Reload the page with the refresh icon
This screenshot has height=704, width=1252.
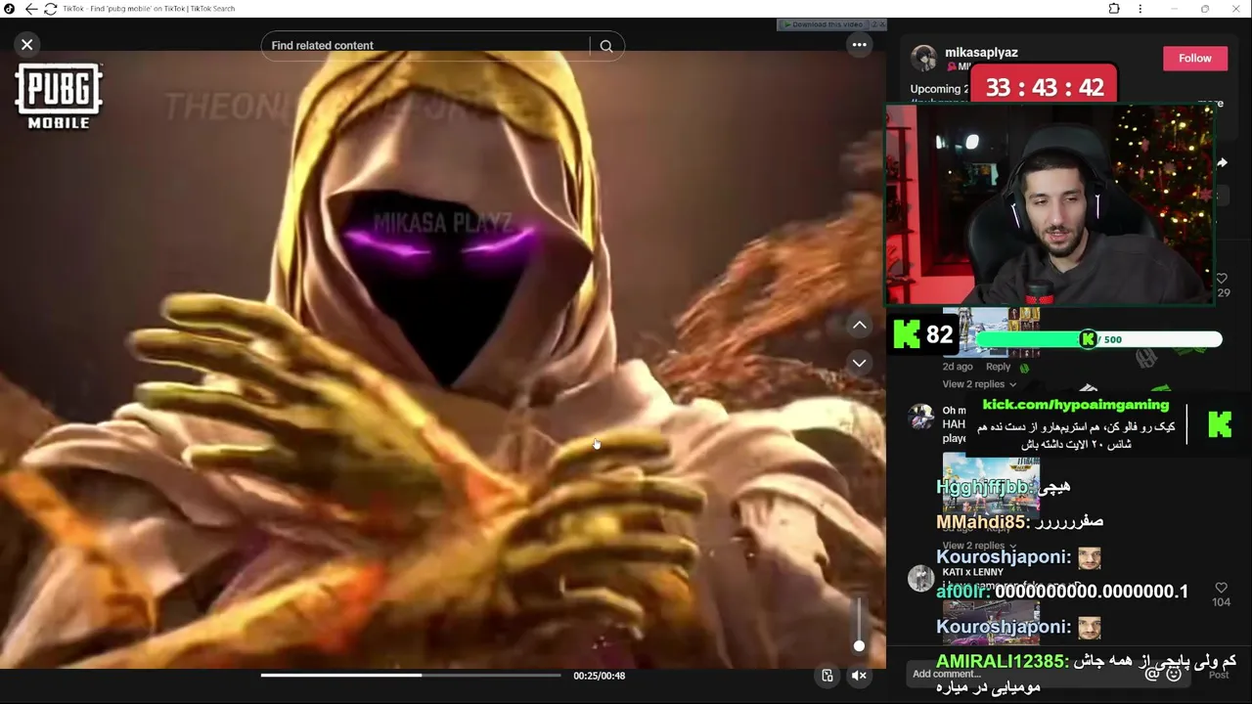click(x=50, y=9)
